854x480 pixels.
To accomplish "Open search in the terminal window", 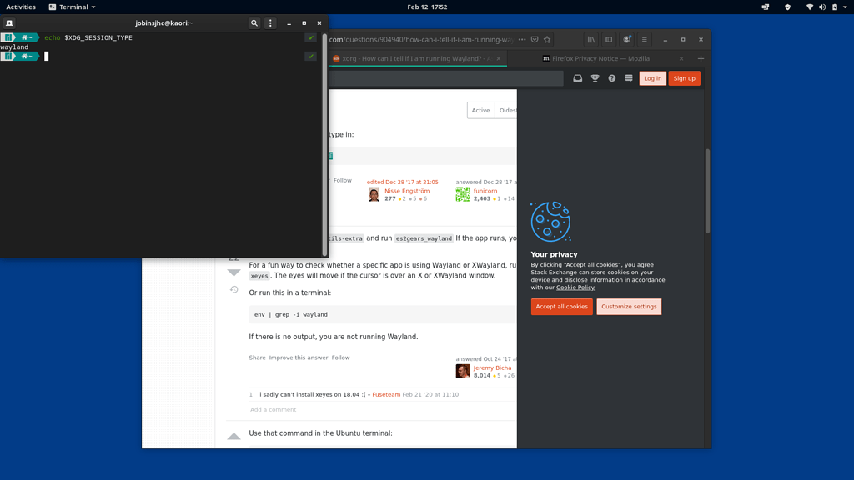I will [x=254, y=22].
